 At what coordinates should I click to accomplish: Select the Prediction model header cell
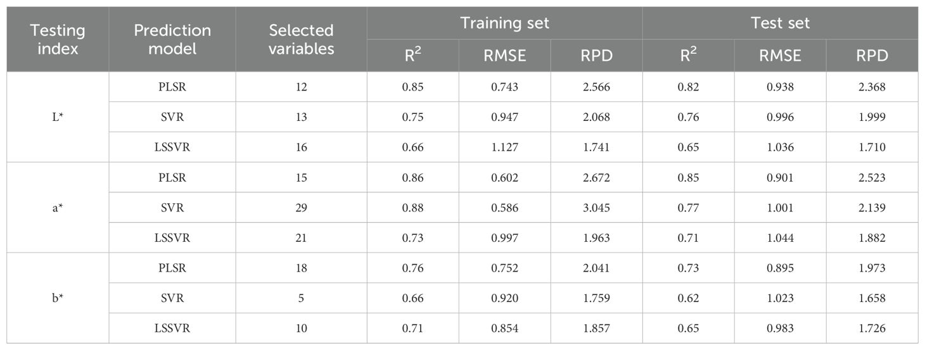(x=172, y=39)
